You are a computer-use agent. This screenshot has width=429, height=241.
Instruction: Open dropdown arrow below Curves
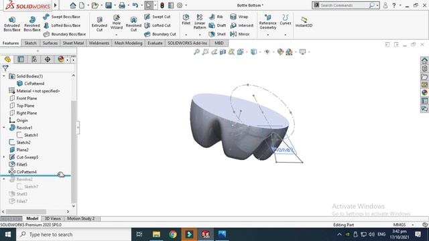tap(286, 35)
